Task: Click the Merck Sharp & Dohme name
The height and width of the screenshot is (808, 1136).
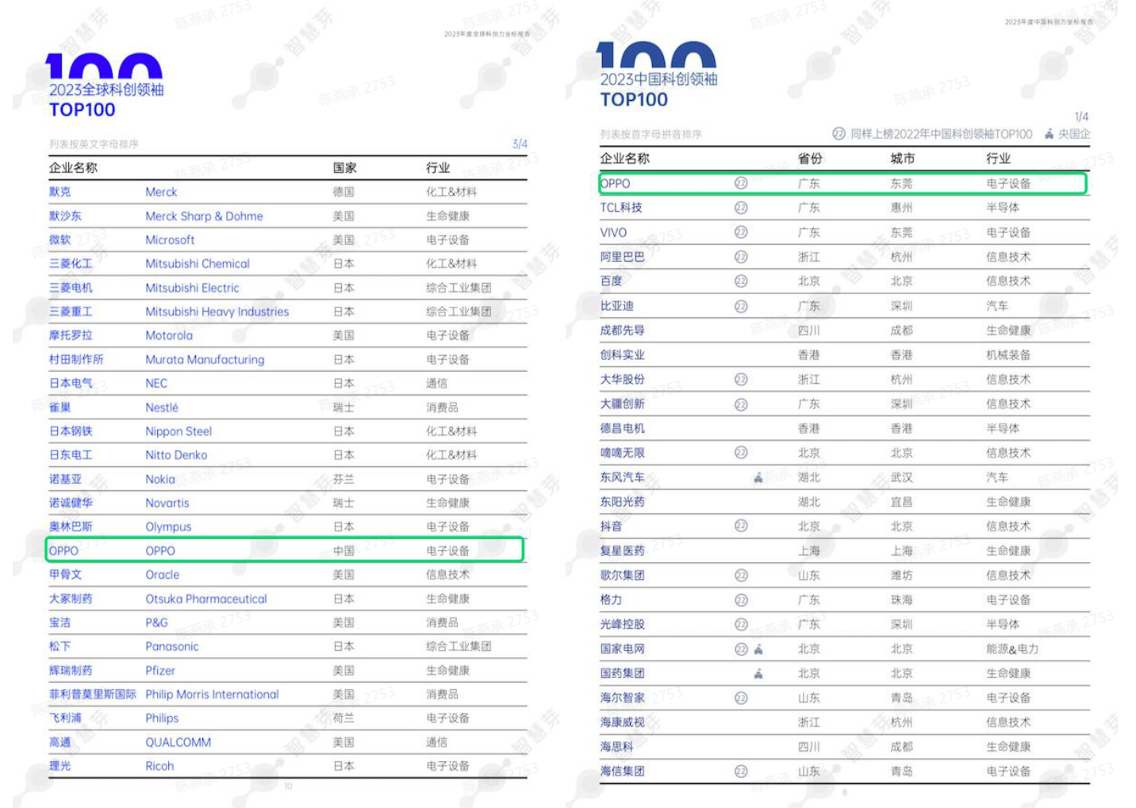Action: click(204, 216)
